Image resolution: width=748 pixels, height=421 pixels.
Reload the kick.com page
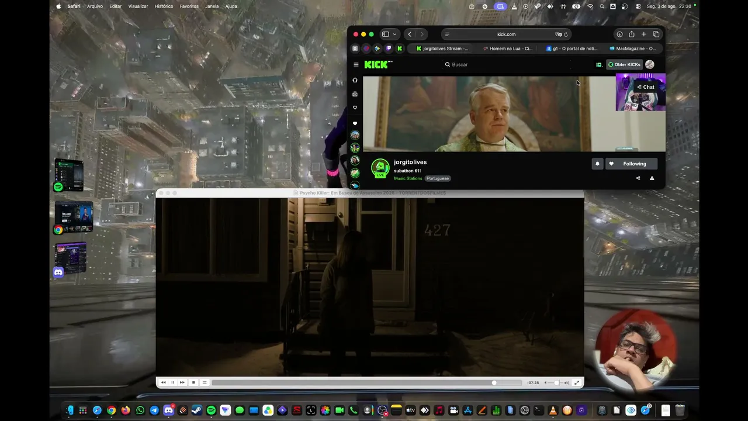point(566,34)
